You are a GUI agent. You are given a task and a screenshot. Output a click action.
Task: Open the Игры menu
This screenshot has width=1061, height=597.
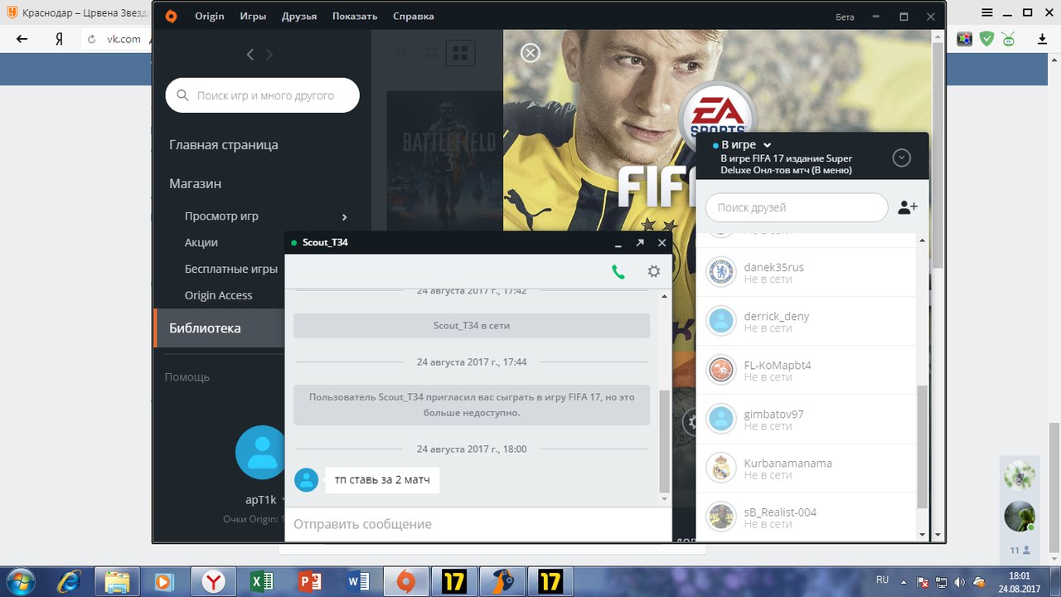click(253, 16)
